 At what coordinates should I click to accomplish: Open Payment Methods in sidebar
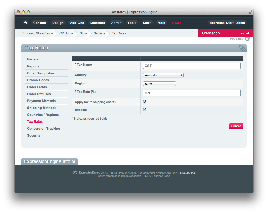click(x=46, y=101)
